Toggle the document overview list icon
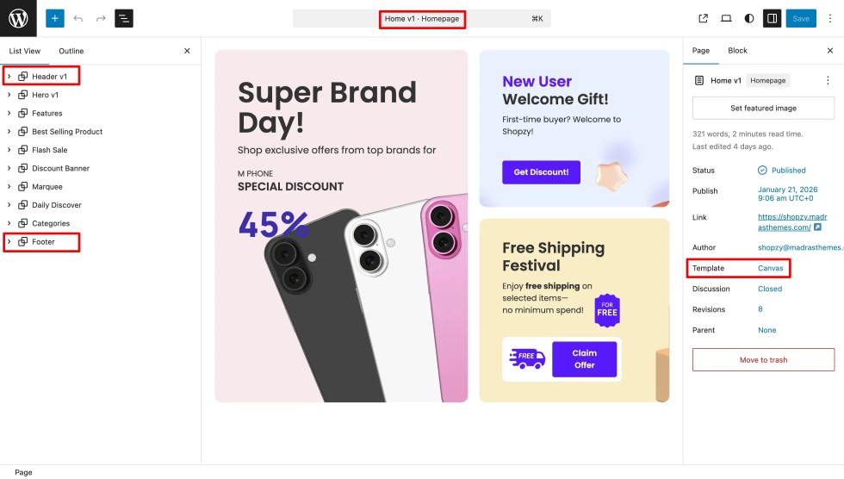The image size is (844, 479). click(124, 18)
